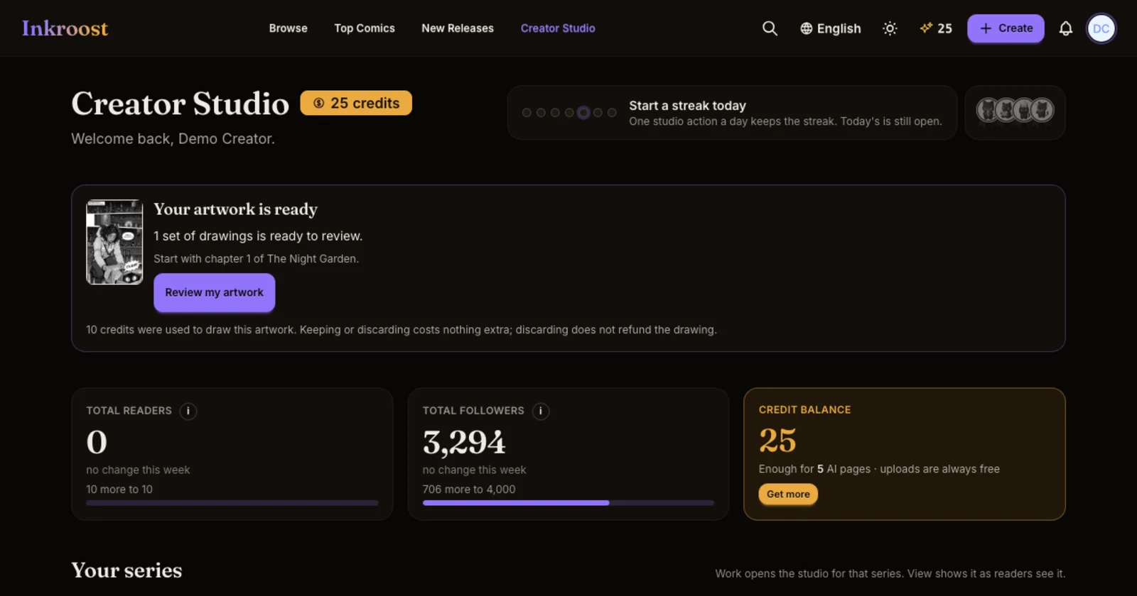Click the 25 credits gold badge

coord(356,103)
